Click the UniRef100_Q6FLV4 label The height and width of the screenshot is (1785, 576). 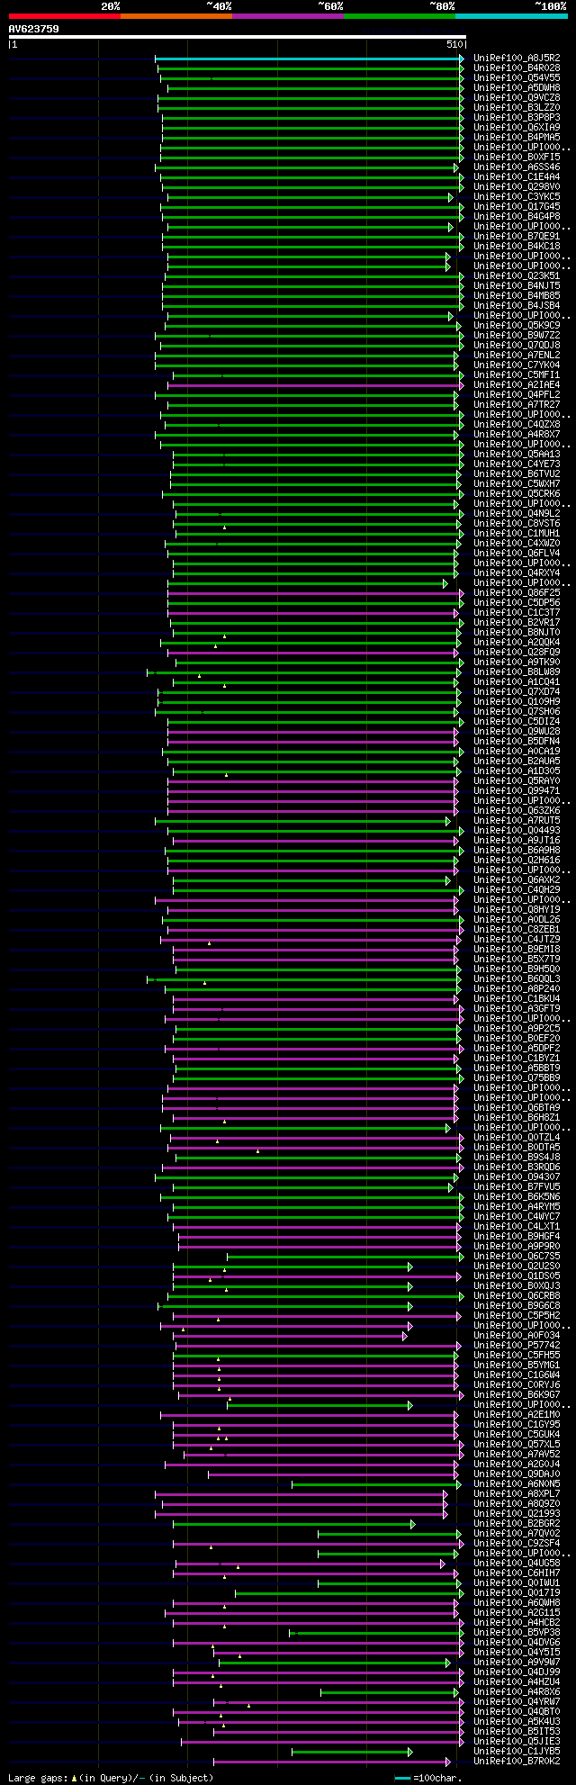point(517,553)
